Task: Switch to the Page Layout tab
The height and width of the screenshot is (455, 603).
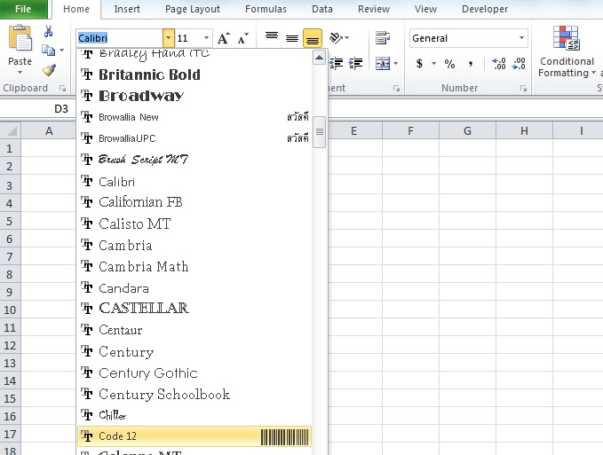Action: [x=193, y=9]
